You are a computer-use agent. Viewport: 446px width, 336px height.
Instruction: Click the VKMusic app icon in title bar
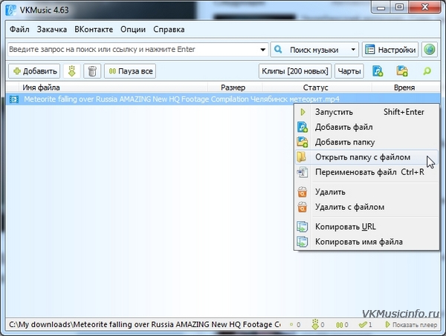coord(11,10)
